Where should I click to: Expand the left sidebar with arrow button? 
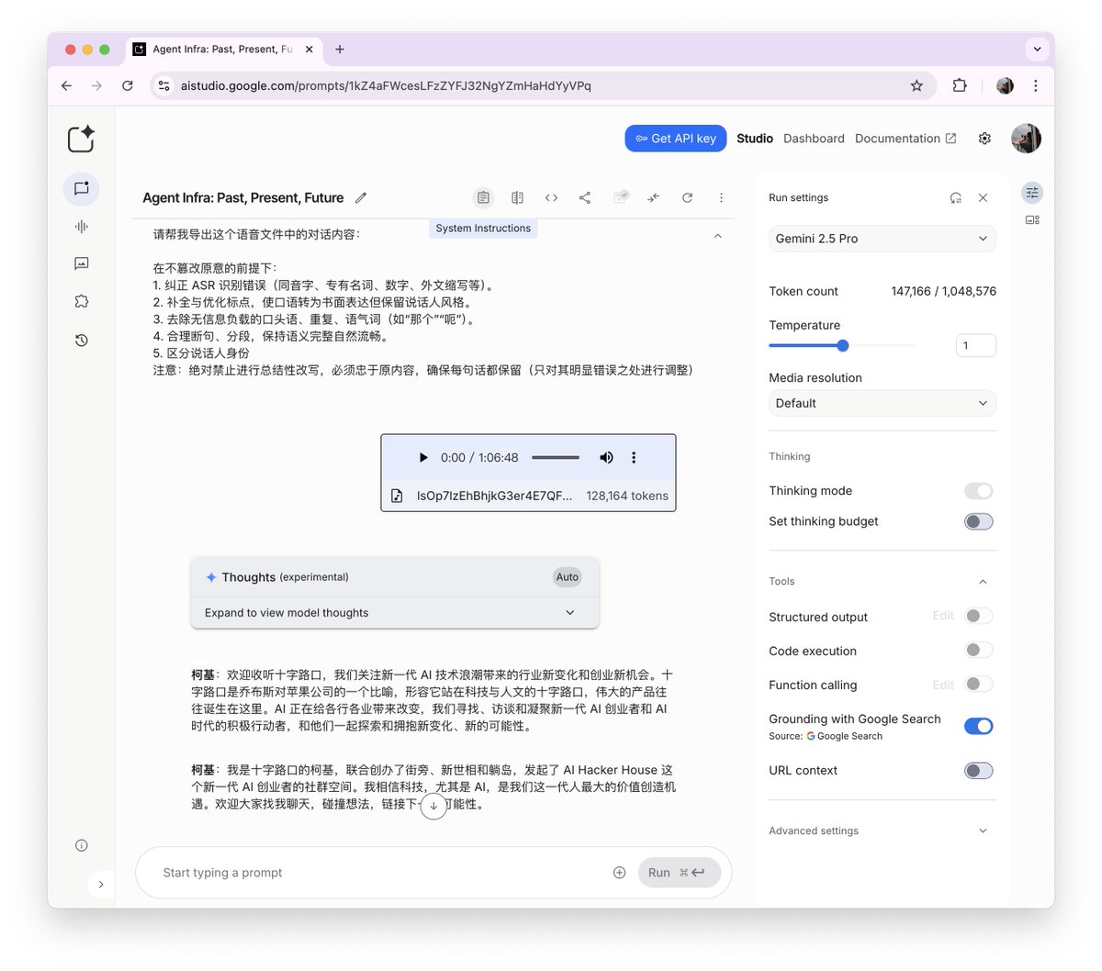101,885
